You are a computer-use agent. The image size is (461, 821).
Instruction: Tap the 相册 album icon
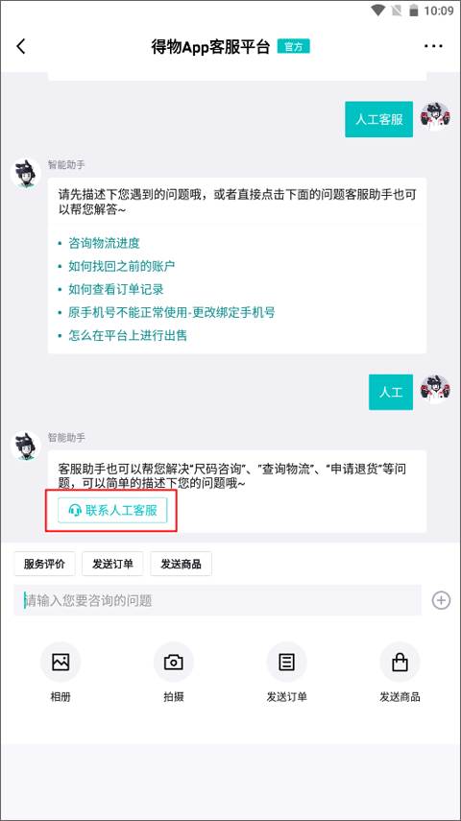click(x=61, y=663)
